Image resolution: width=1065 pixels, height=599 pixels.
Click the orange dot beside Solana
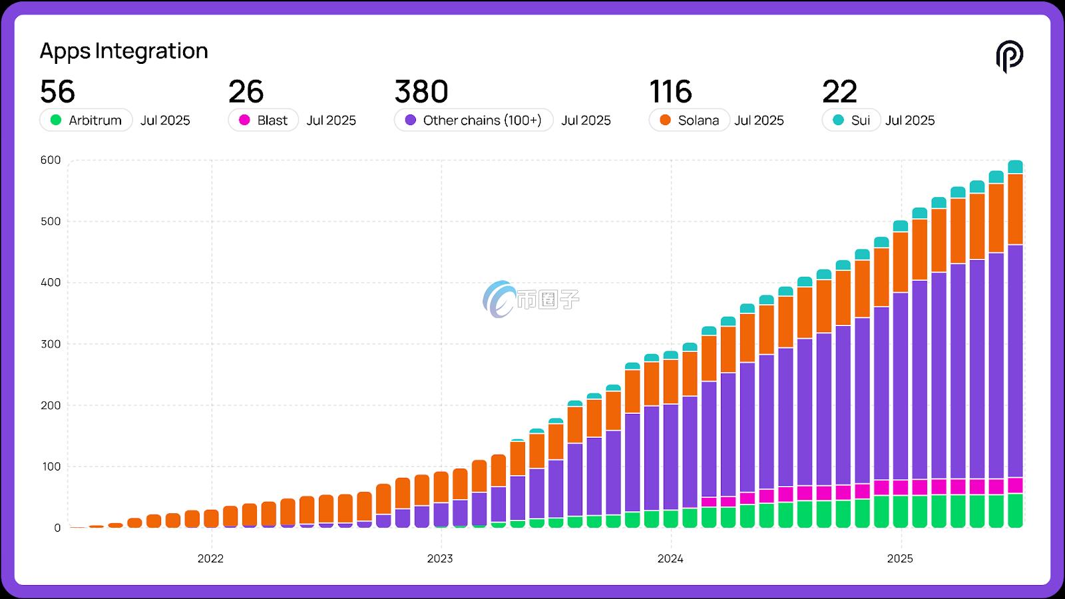pyautogui.click(x=665, y=120)
